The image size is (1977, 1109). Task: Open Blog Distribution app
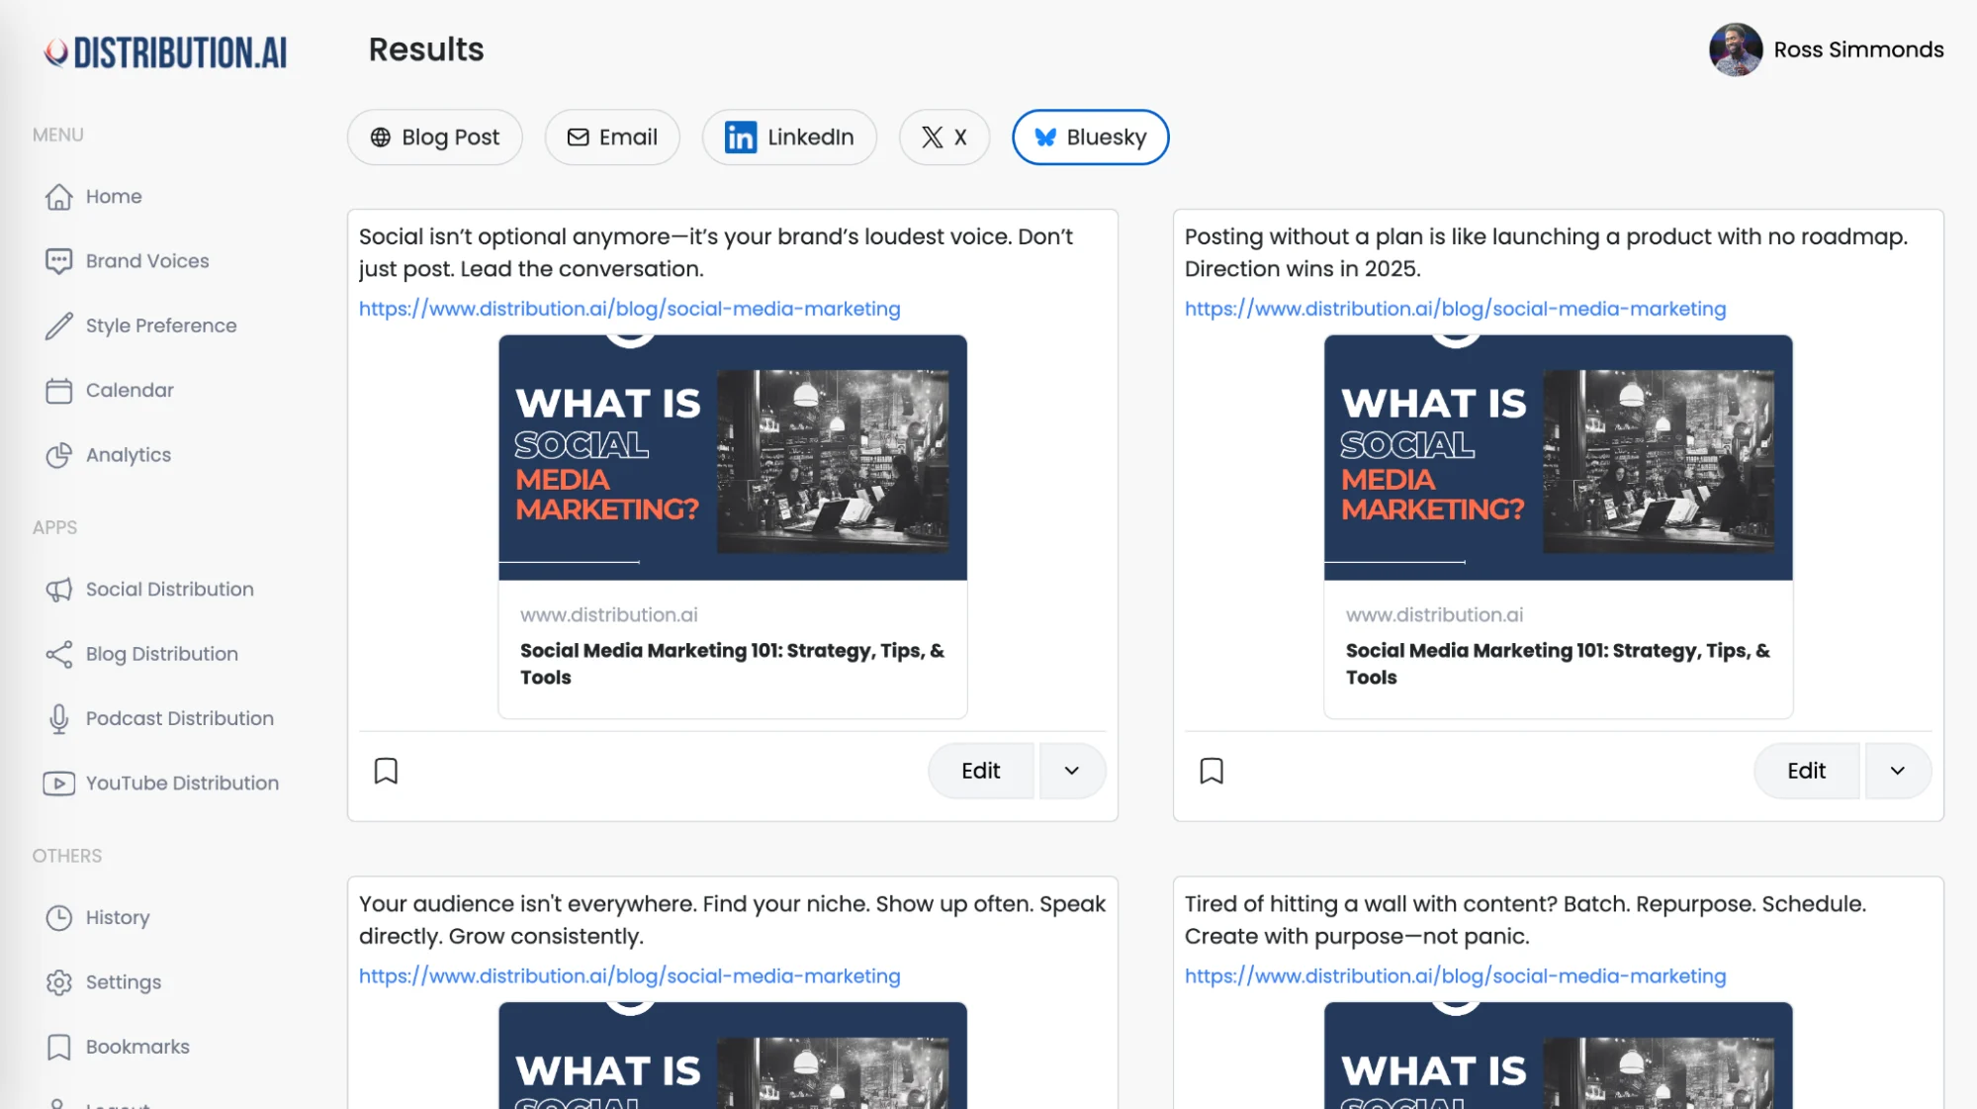162,654
